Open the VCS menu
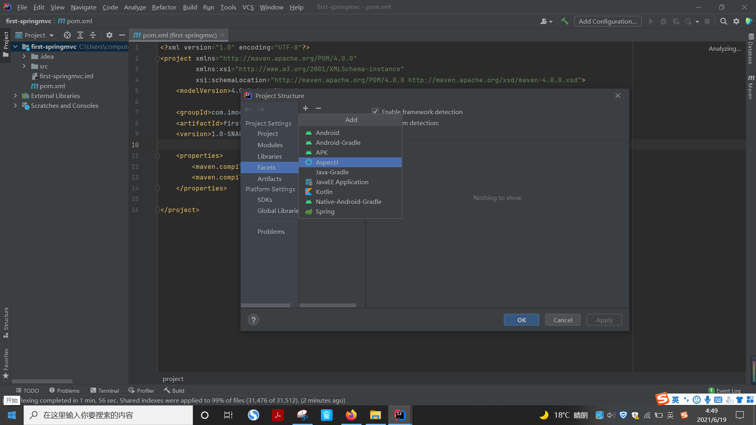 tap(248, 7)
